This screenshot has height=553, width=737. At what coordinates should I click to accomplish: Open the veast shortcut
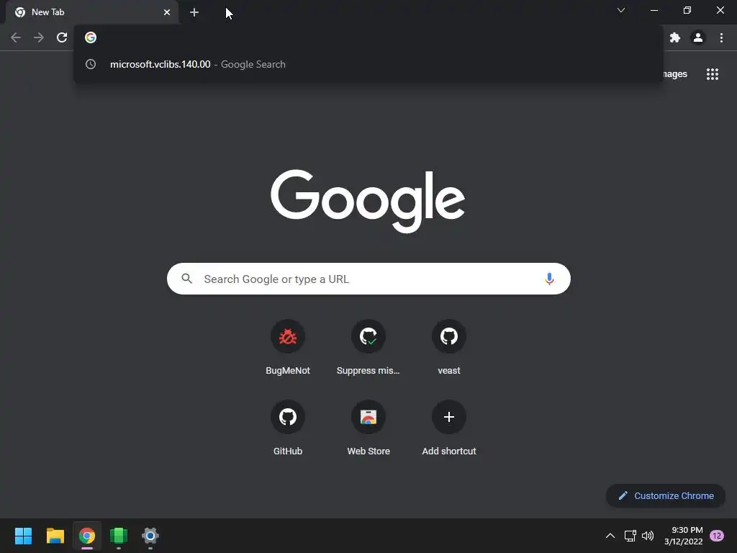[449, 348]
